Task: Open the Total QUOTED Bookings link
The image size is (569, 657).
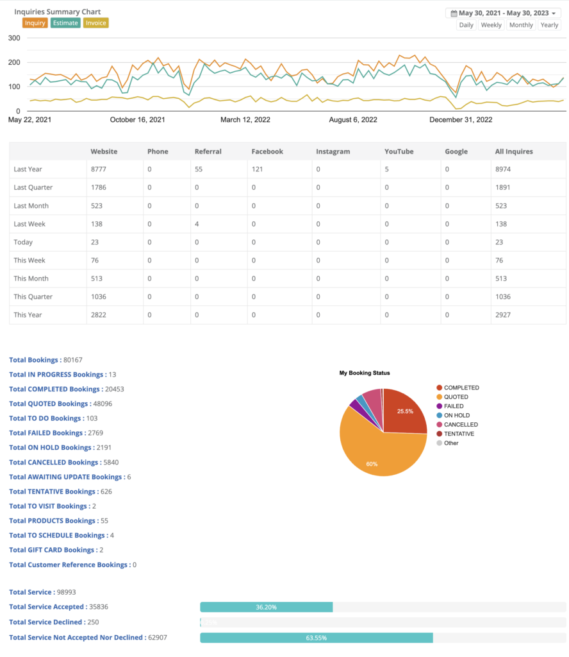Action: pos(49,404)
